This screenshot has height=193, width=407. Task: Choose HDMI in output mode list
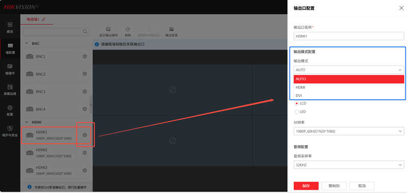[x=349, y=87]
